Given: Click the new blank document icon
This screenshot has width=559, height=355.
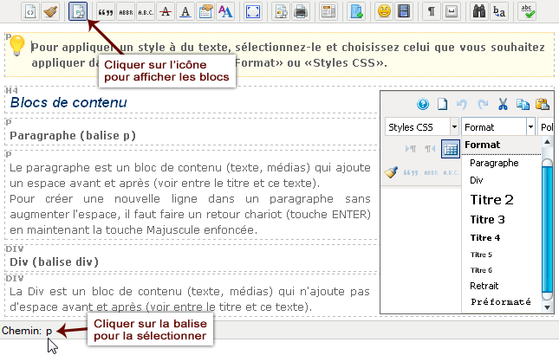Looking at the screenshot, I should coord(442,104).
